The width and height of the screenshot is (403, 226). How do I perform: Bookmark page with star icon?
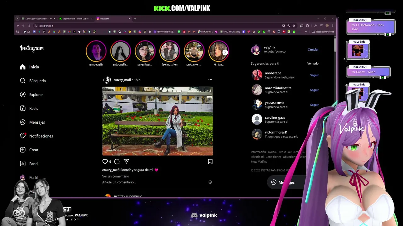pyautogui.click(x=294, y=26)
